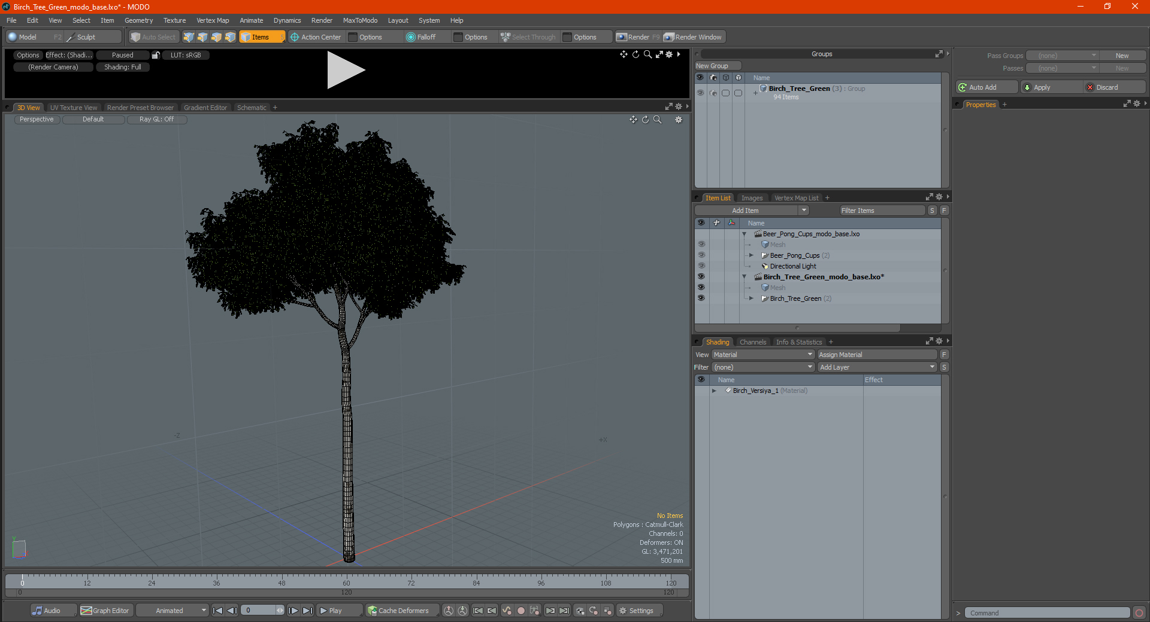Click the lock icon beside Paused
Screen dimensions: 1150x622
point(156,55)
